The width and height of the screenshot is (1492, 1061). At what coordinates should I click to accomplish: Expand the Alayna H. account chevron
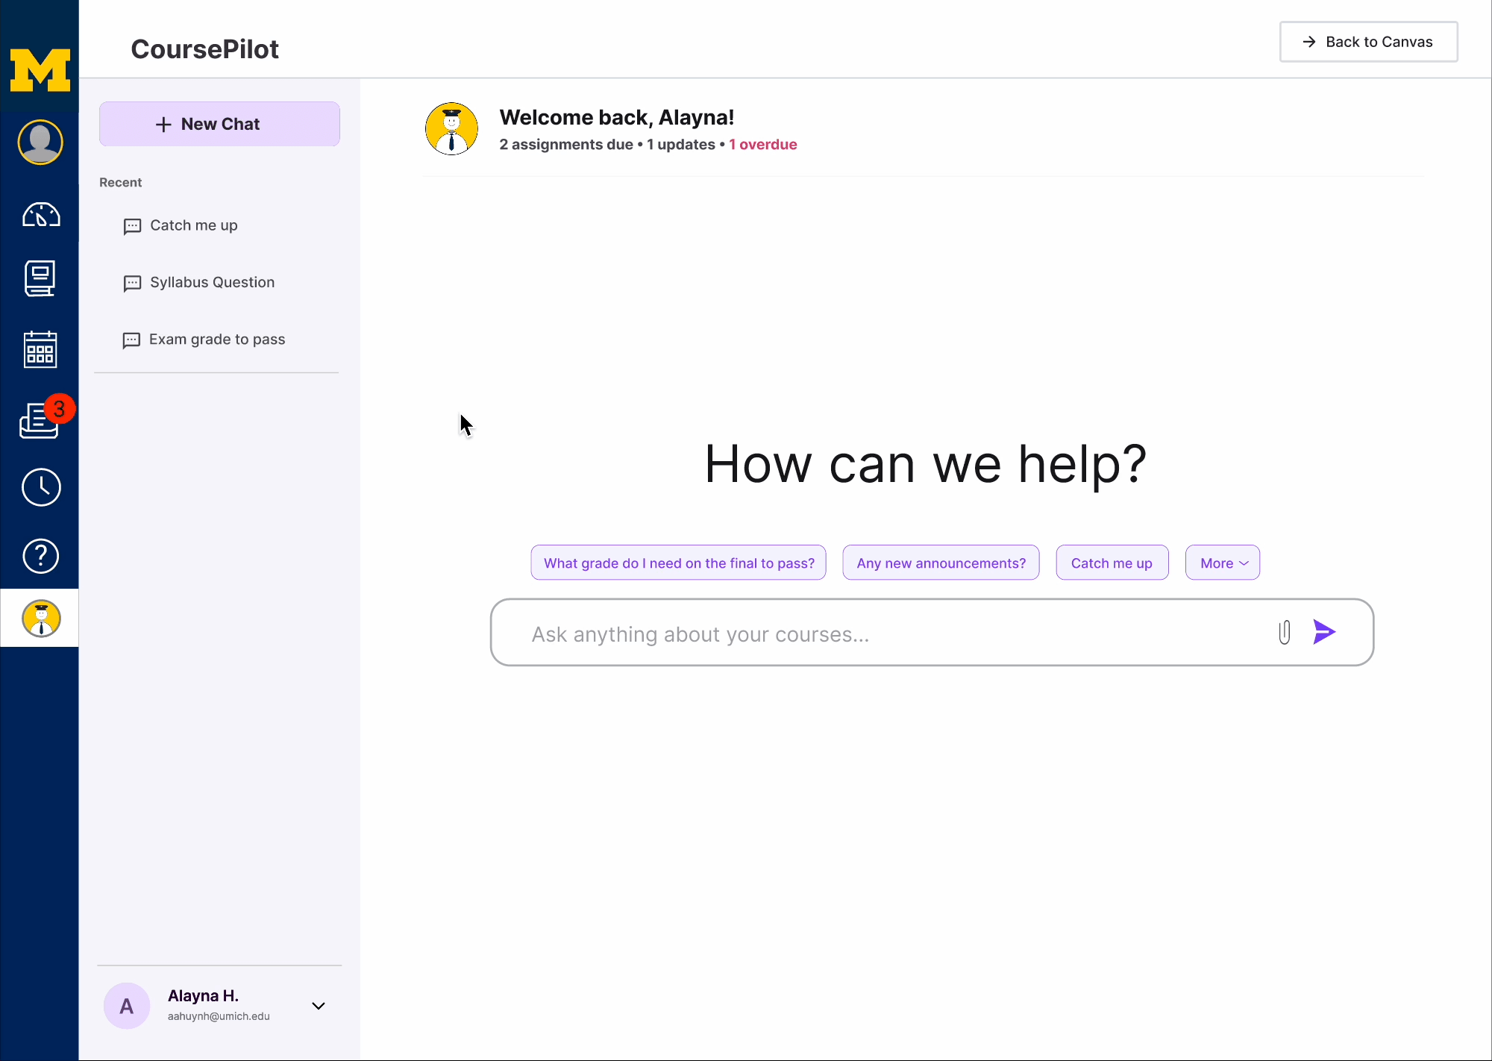click(319, 1006)
